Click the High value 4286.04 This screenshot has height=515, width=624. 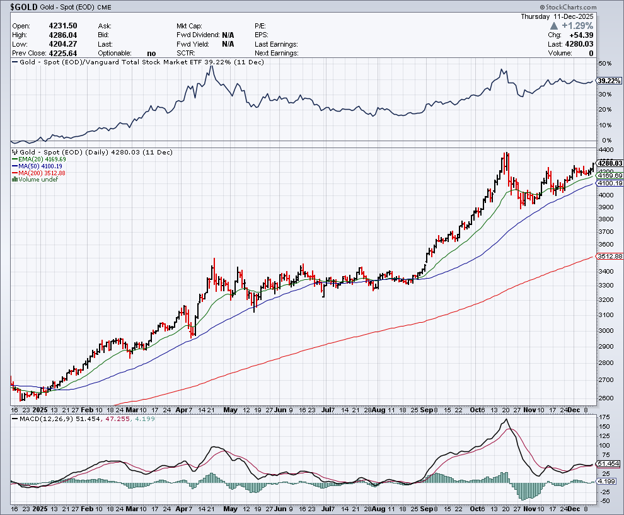(63, 35)
